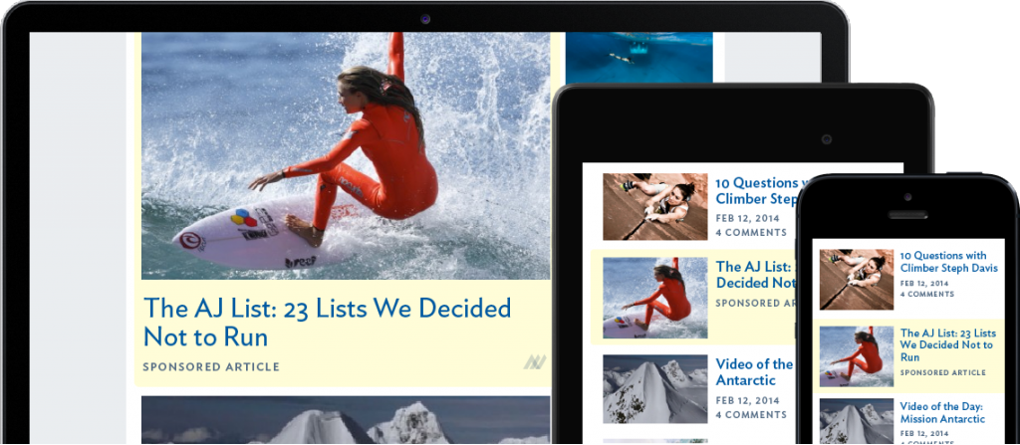The image size is (1020, 445).
Task: Open the underwater diver image on the desktop
Action: 638,58
